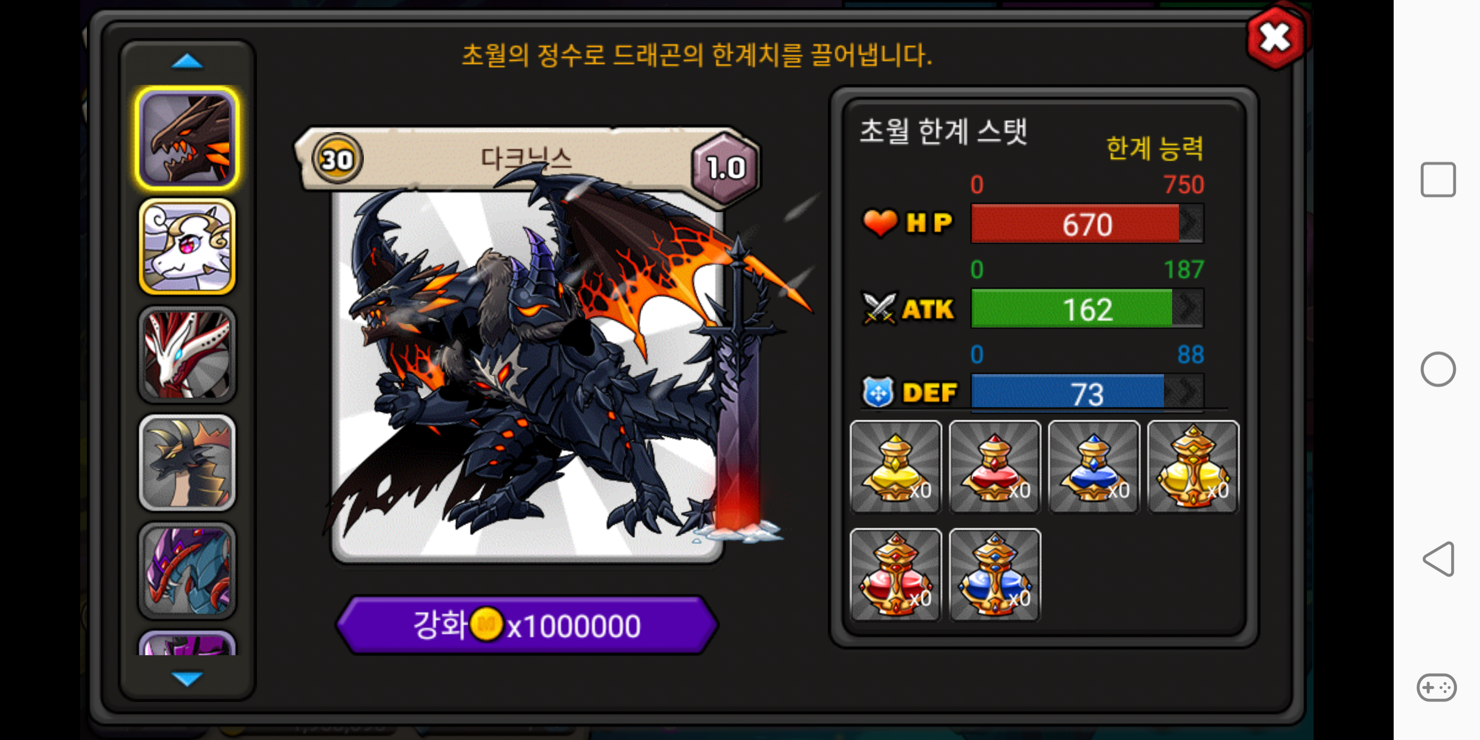Move the dragon list down with blue arrow
Viewport: 1480px width, 740px height.
pyautogui.click(x=187, y=678)
